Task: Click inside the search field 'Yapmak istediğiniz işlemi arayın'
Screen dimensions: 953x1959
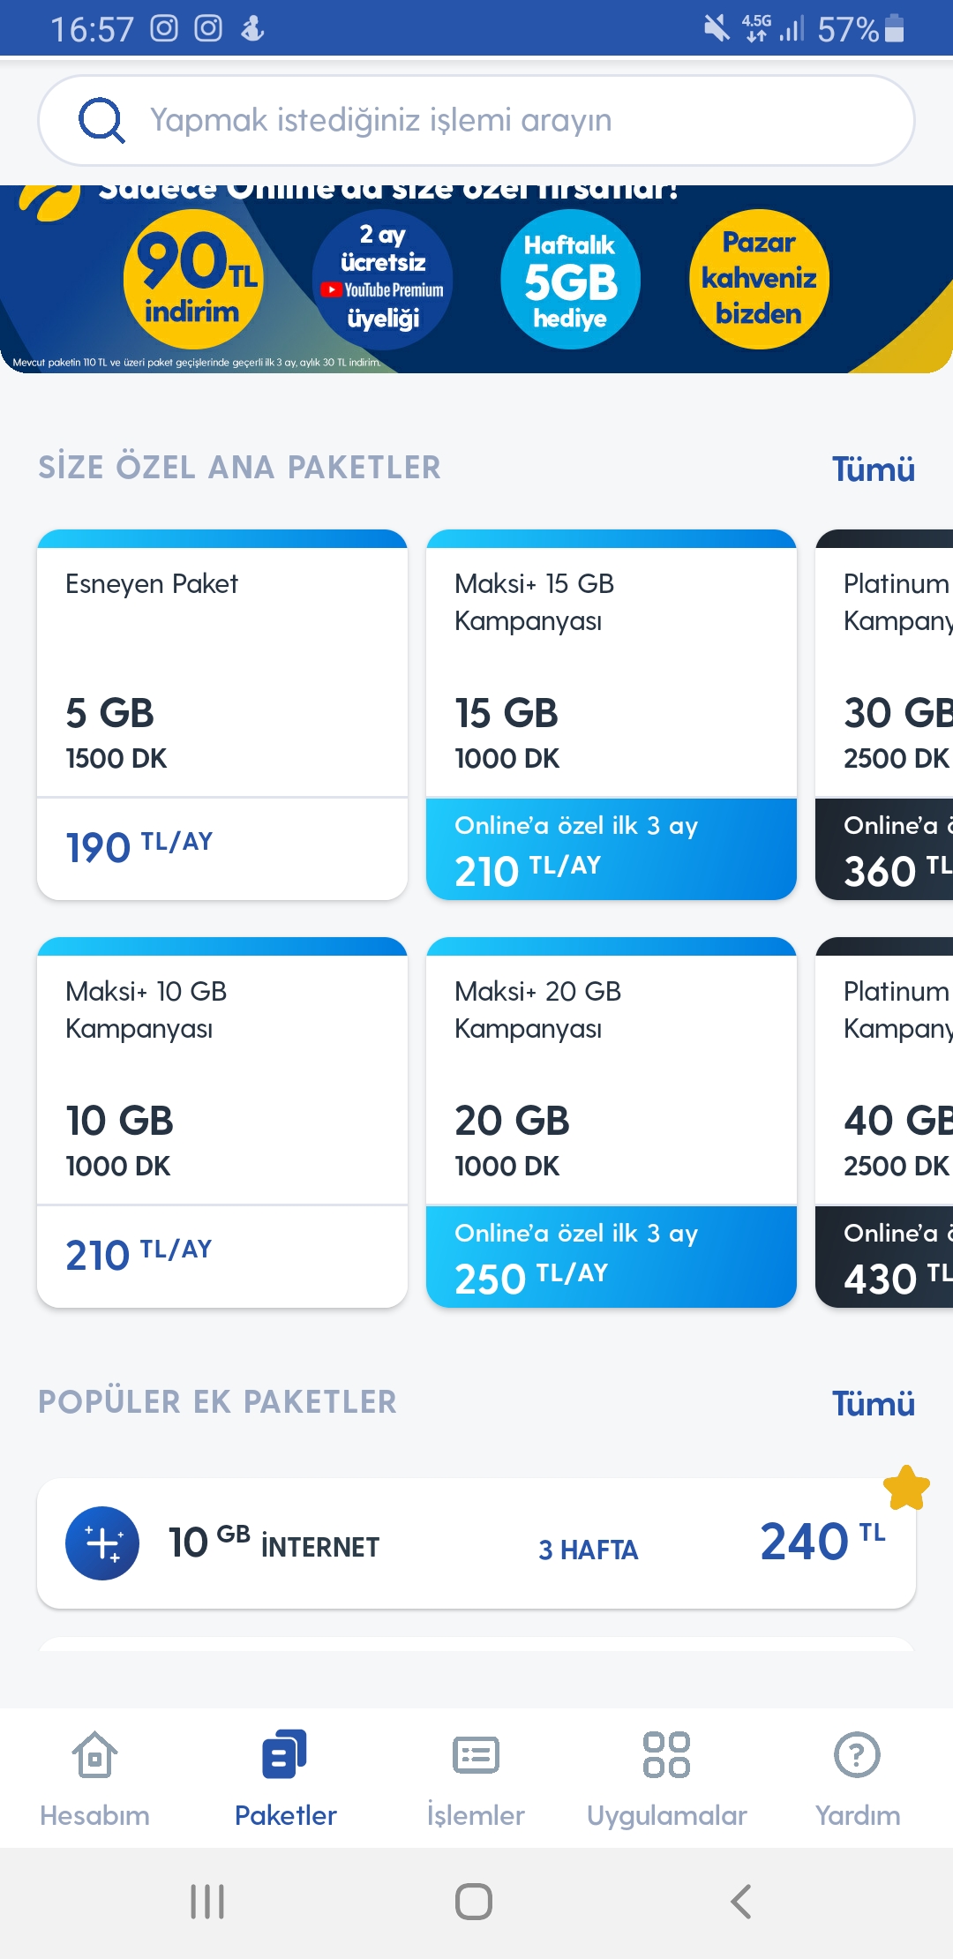Action: click(x=476, y=120)
